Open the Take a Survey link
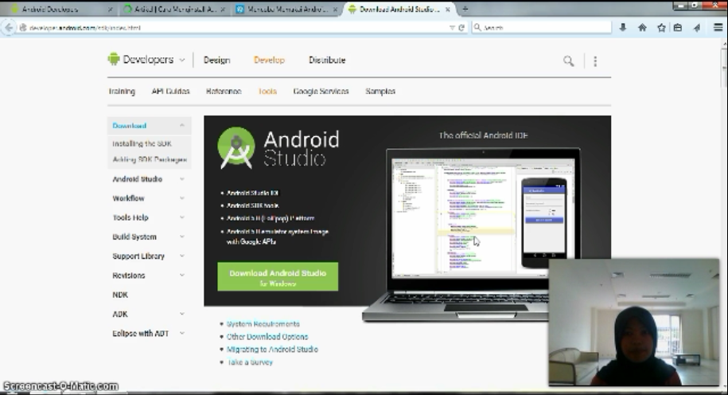The image size is (728, 395). point(250,362)
